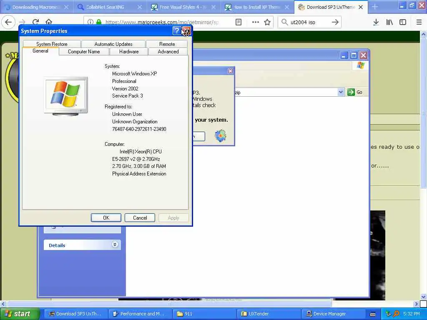Screen dimensions: 427x320
Task: Toggle the Firefox sidebar icon
Action: (x=403, y=22)
